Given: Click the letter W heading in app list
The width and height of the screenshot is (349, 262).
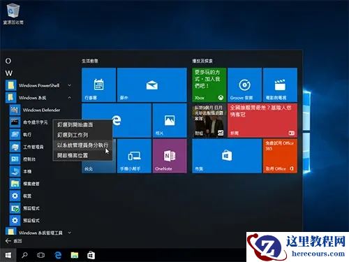Looking at the screenshot, I should [x=9, y=73].
